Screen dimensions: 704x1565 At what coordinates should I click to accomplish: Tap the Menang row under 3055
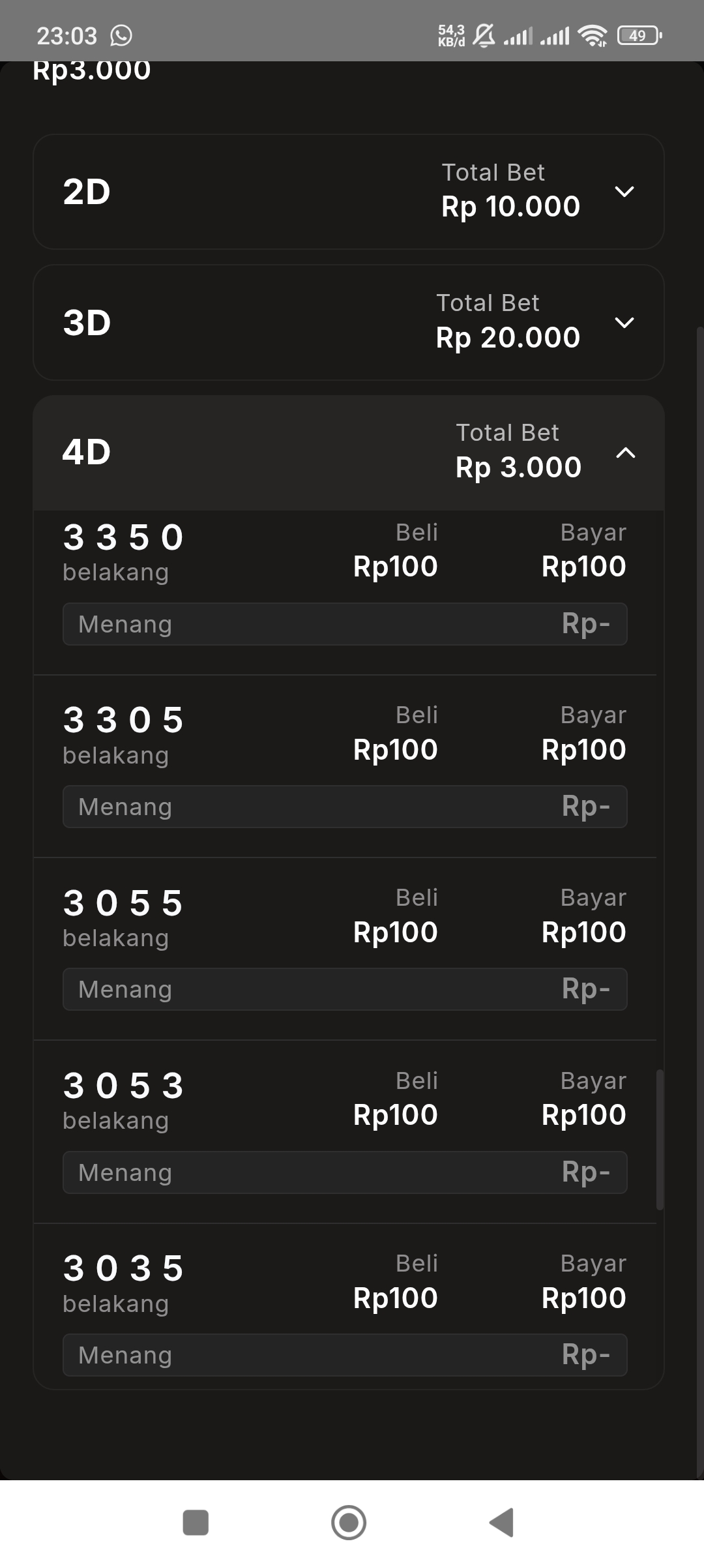345,989
